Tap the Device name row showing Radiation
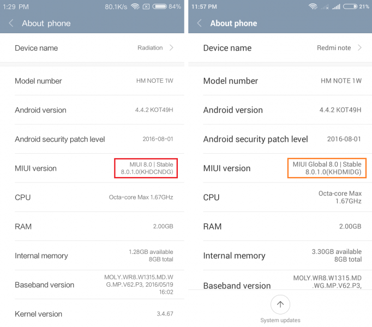372x327 pixels. click(x=94, y=48)
